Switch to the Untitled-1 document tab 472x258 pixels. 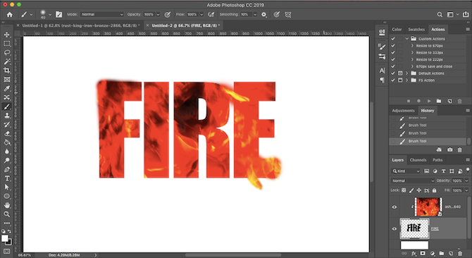(x=81, y=25)
